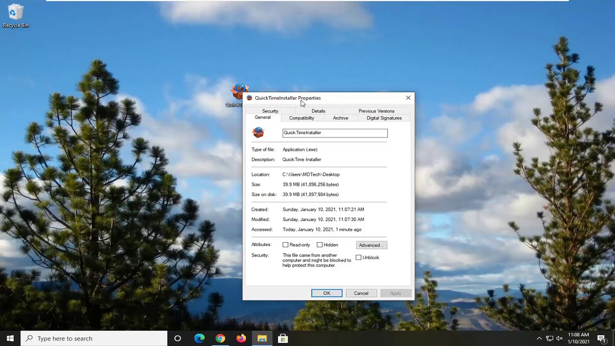This screenshot has height=346, width=615.
Task: Open File Explorer from the taskbar
Action: click(x=262, y=338)
